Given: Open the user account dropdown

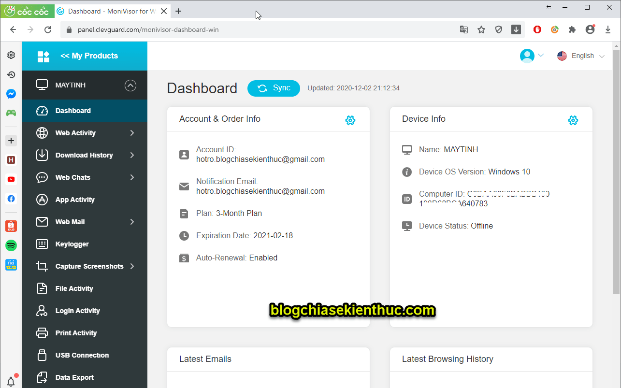Looking at the screenshot, I should pos(532,56).
